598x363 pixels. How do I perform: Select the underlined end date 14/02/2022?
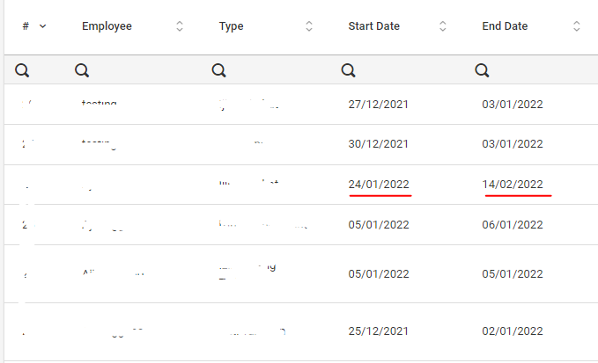(x=513, y=185)
